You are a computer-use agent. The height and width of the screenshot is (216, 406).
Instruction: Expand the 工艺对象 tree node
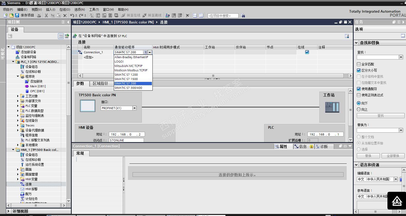point(18,96)
